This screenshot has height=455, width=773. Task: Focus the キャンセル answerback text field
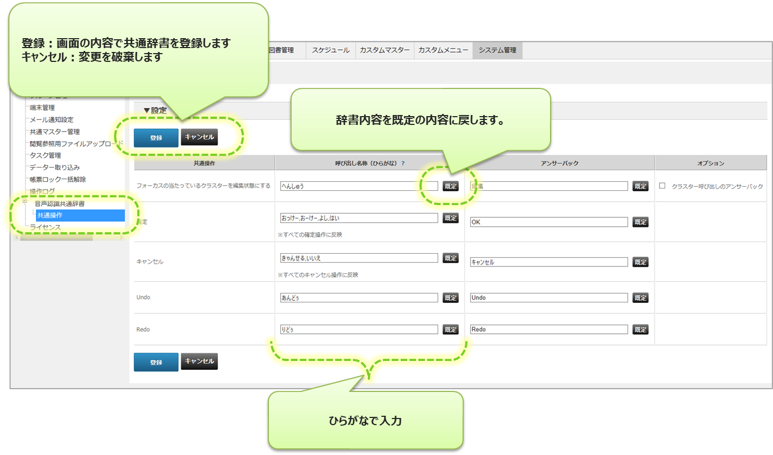548,262
